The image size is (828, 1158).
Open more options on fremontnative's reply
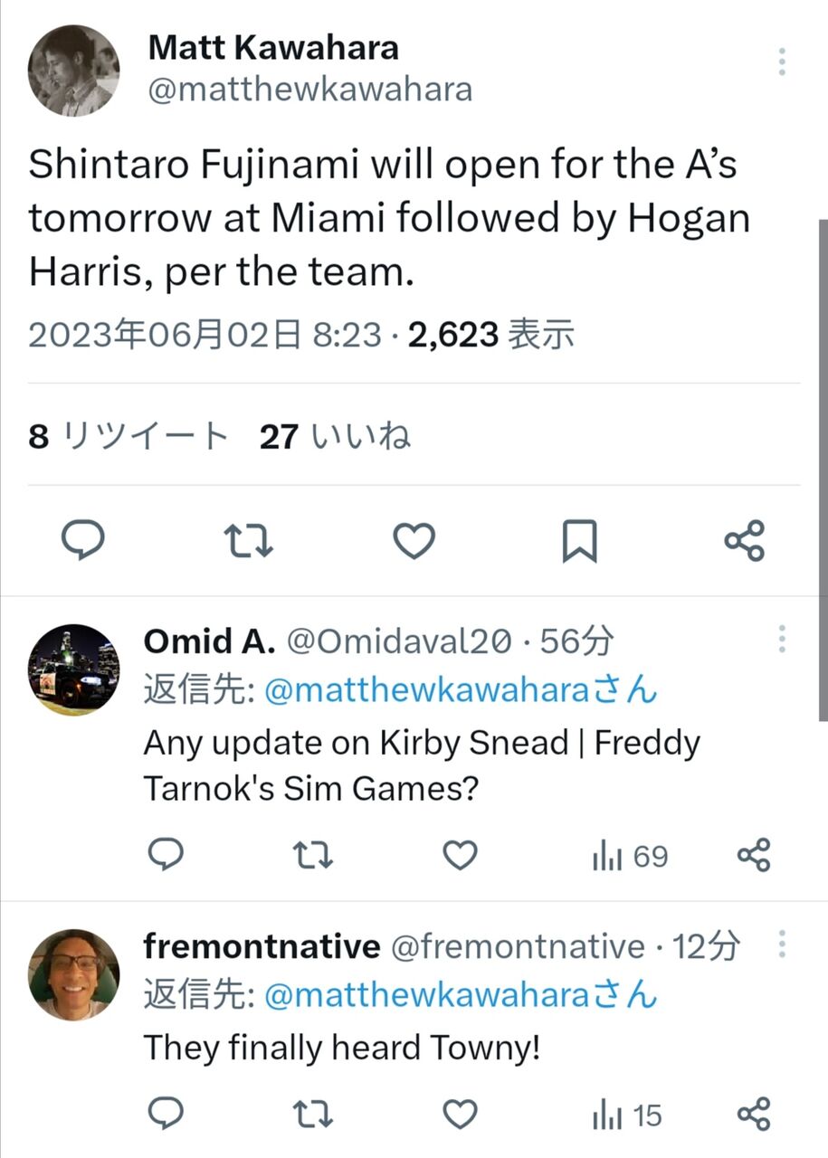782,944
